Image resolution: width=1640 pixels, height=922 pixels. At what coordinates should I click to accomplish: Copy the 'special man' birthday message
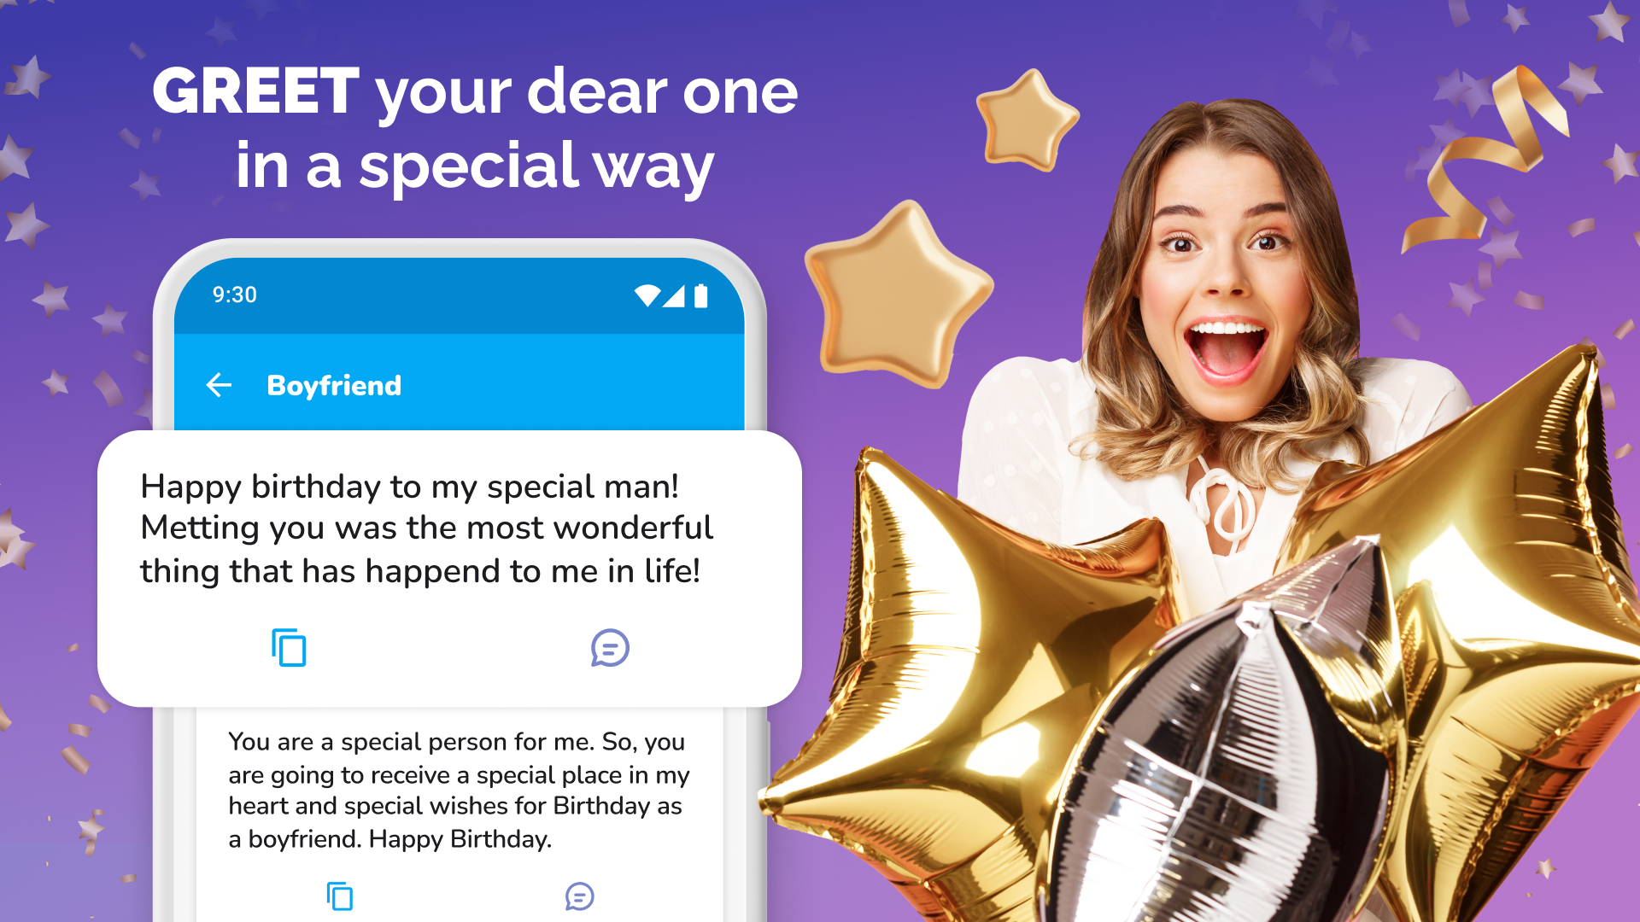[289, 647]
